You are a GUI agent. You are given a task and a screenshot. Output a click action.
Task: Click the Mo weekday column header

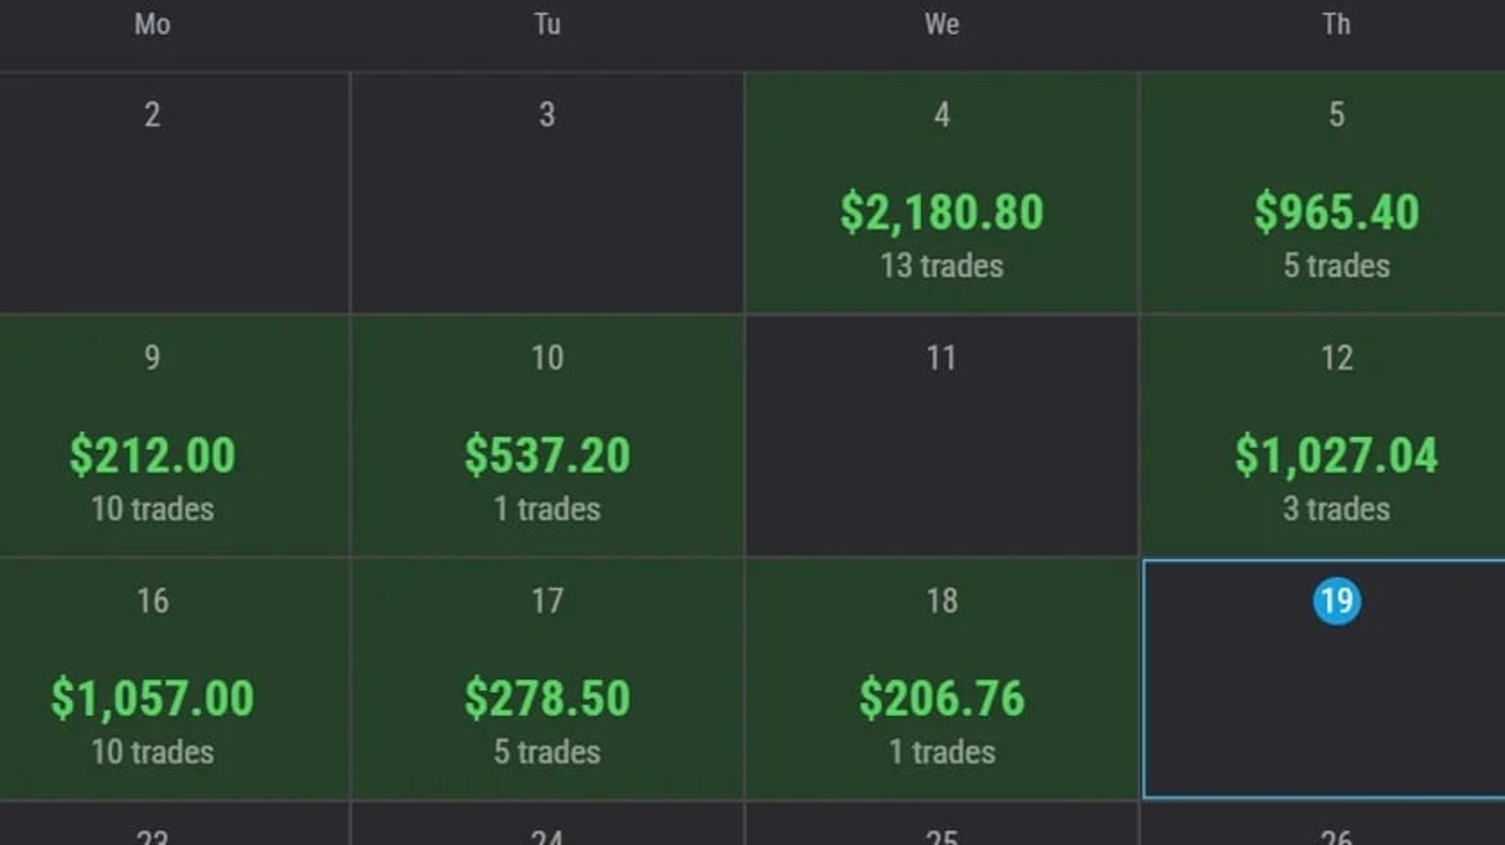click(152, 25)
